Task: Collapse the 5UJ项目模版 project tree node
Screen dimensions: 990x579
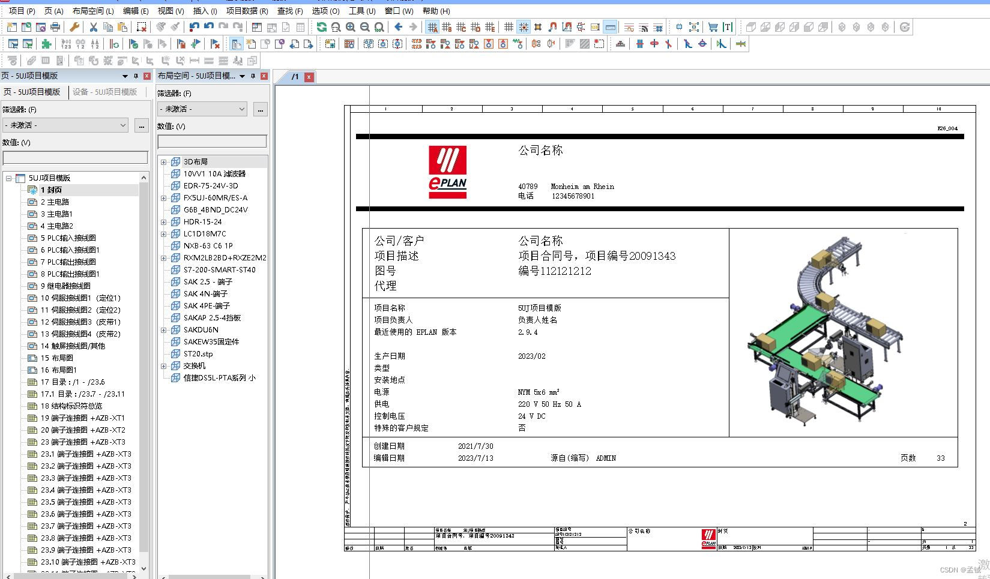Action: point(9,178)
